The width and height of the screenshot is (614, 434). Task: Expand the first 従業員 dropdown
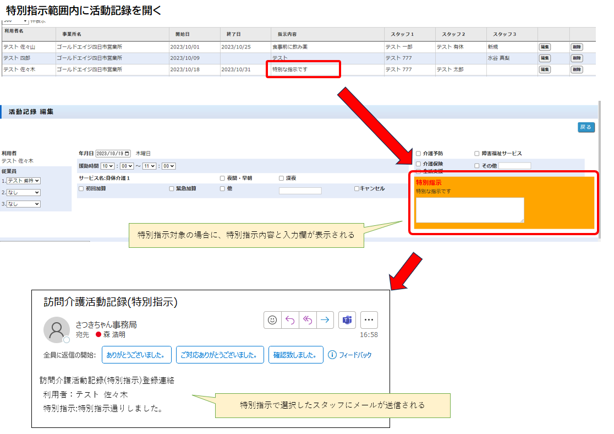click(23, 181)
